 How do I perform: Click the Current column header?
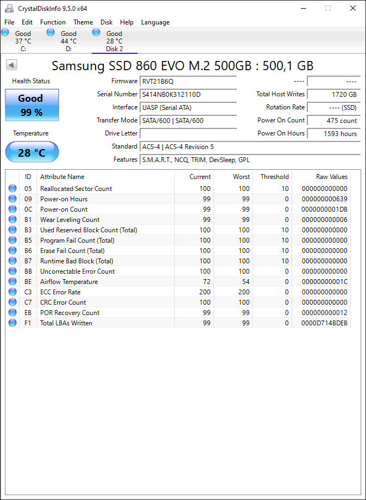(194, 177)
